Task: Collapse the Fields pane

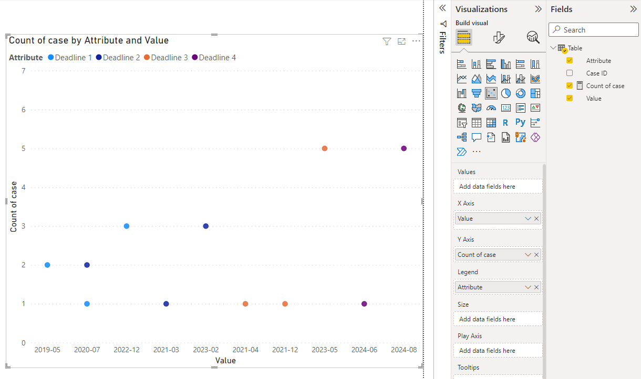Action: (633, 9)
